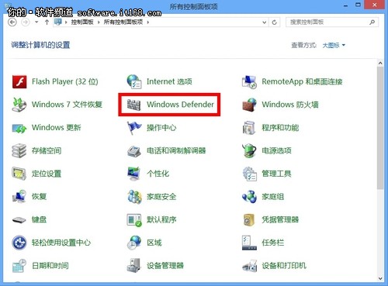
Task: Click the 电源选项 label
Action: 276,150
